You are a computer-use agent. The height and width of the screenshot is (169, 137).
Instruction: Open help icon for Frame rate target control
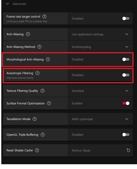tap(45, 16)
